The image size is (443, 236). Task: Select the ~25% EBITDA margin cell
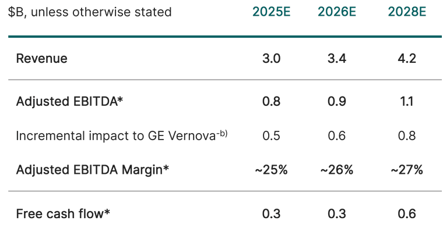[272, 170]
